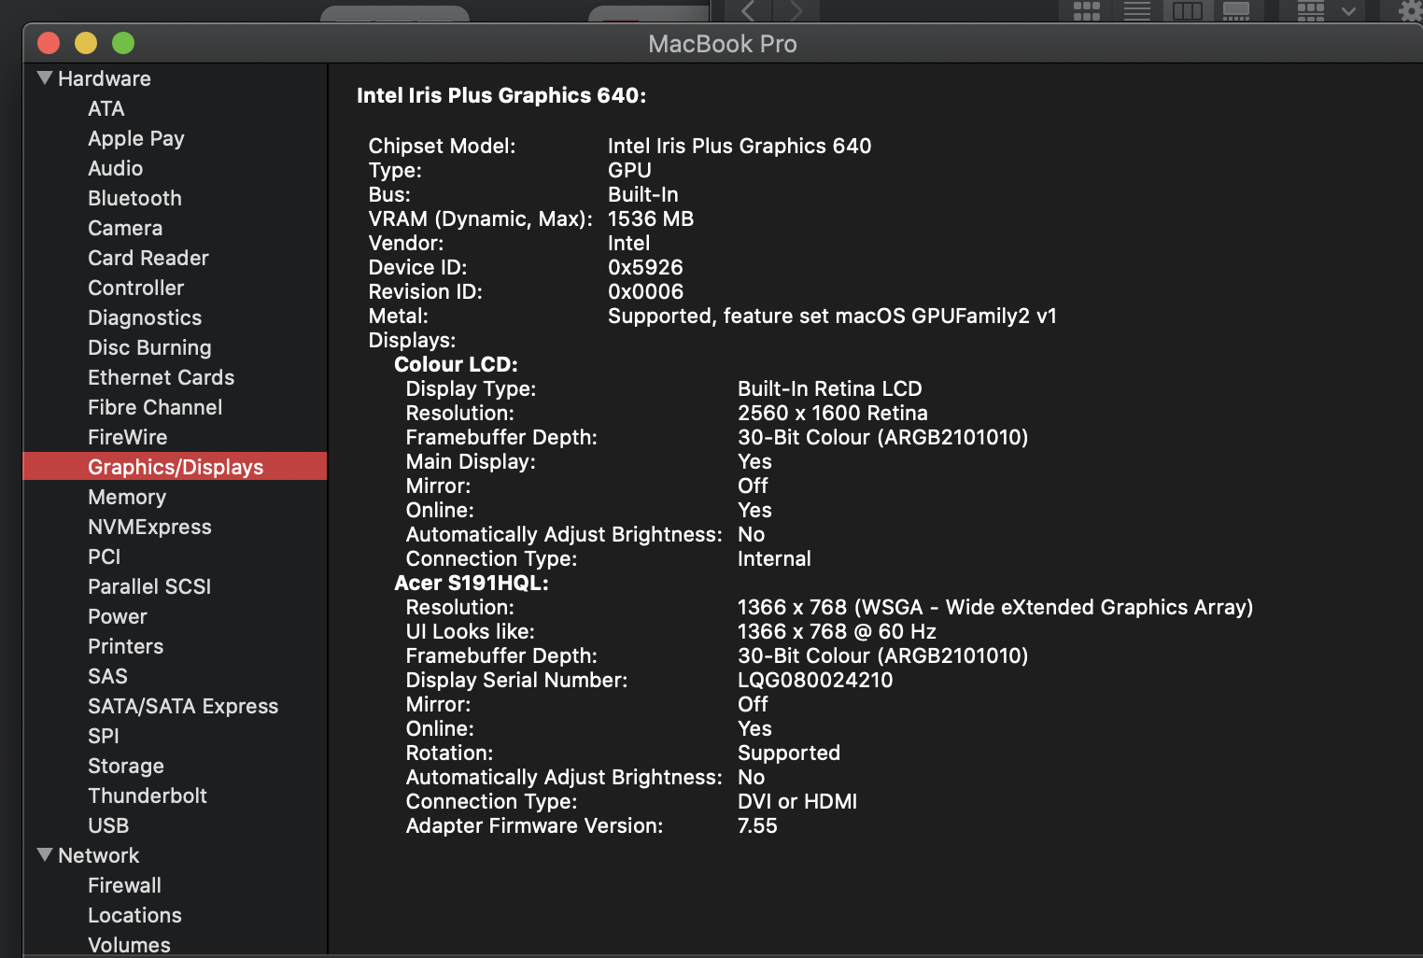Click the Adapter Firmware Version '7.55'

757,825
